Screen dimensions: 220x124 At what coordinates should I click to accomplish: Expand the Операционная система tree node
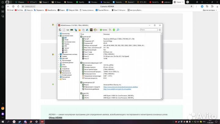point(59,54)
